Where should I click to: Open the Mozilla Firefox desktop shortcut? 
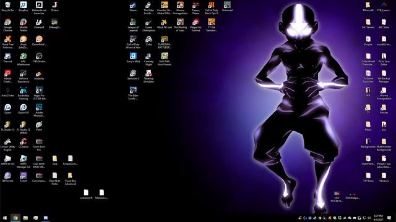pos(24,25)
